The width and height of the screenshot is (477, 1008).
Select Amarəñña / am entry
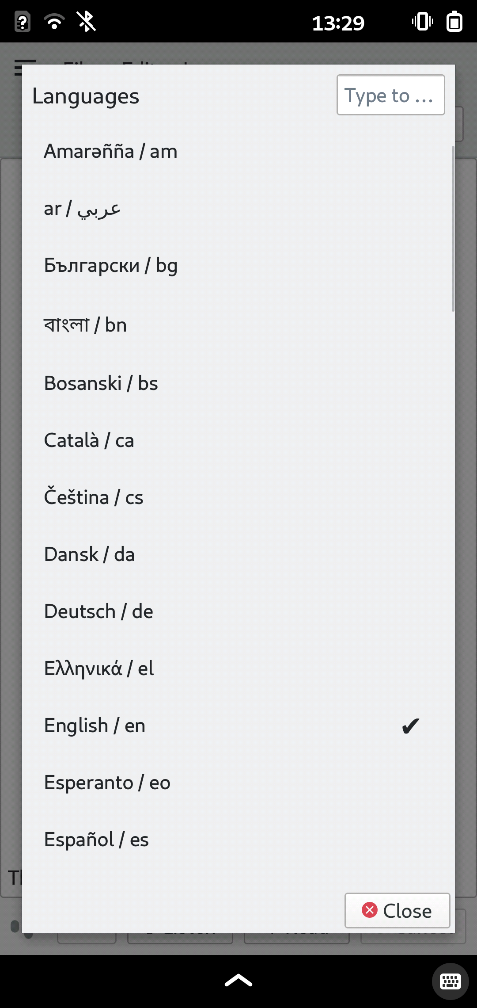[x=110, y=152]
